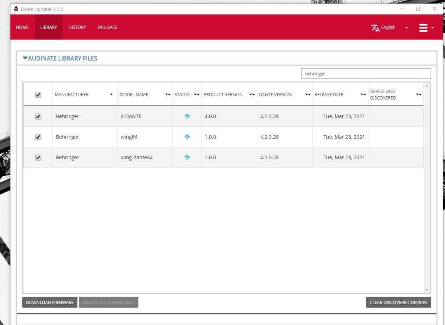
Task: Click the Download Firmware button
Action: coord(50,302)
